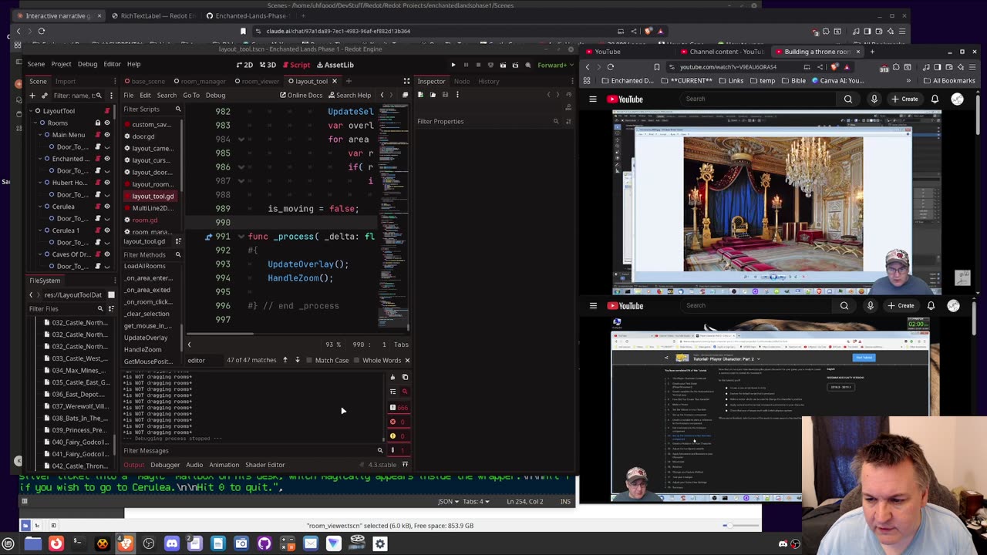The height and width of the screenshot is (555, 987).
Task: Launch Discord from the taskbar
Action: click(171, 543)
